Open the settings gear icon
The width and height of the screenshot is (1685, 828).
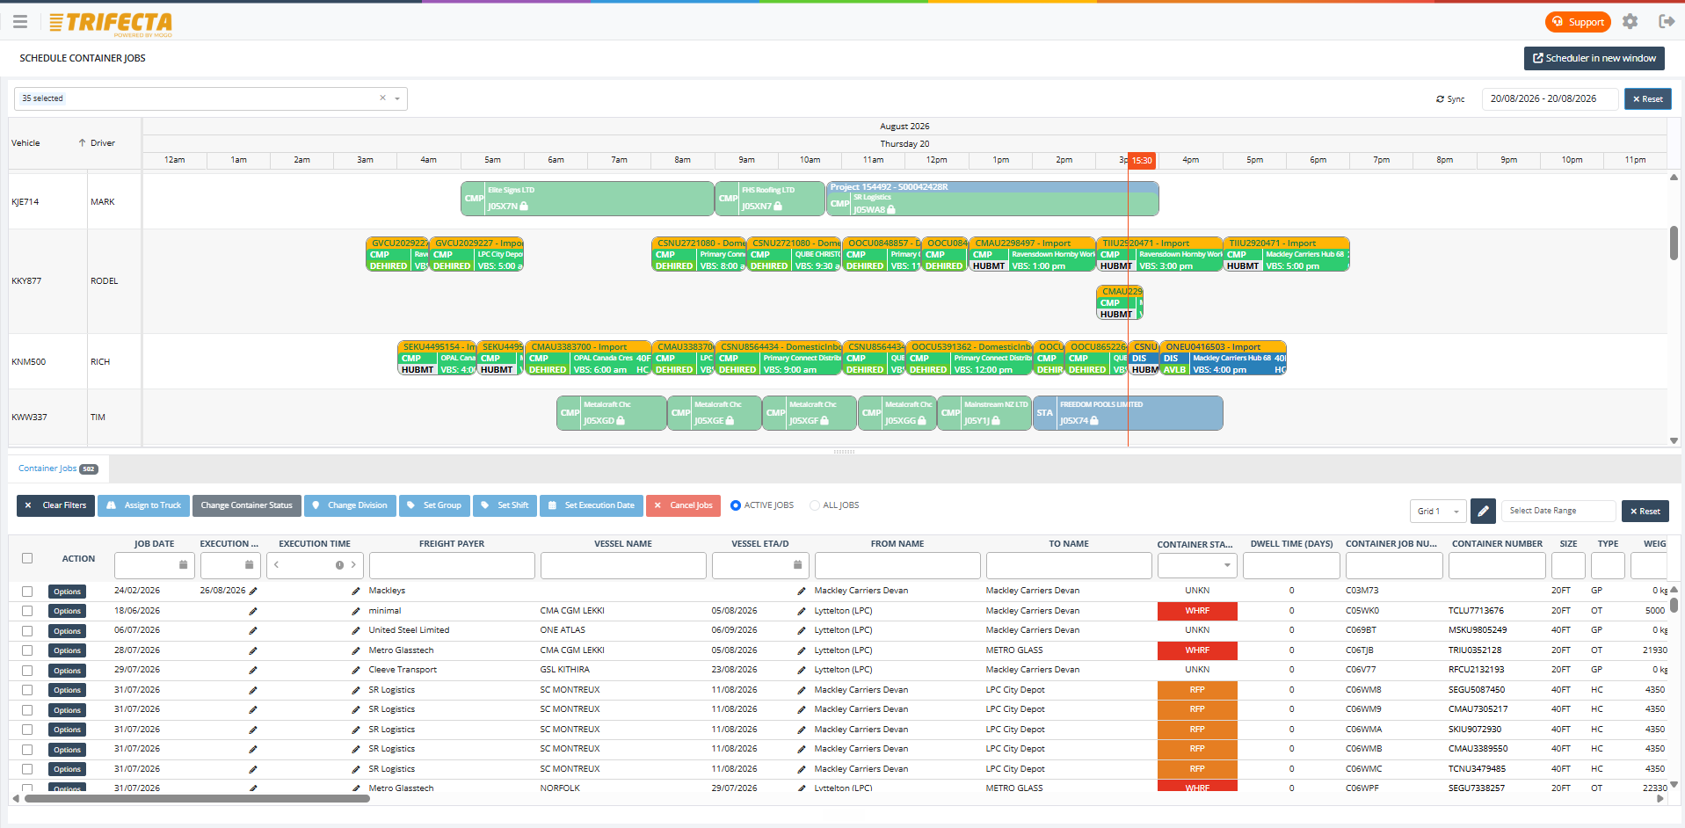[x=1630, y=21]
